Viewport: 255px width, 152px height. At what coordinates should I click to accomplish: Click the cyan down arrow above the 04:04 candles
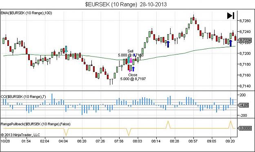click(66, 49)
